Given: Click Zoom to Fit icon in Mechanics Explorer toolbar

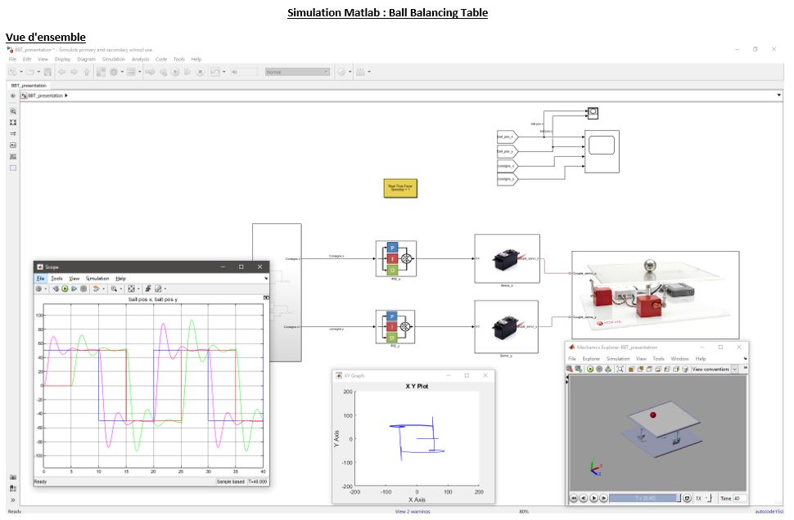Looking at the screenshot, I should [x=620, y=370].
